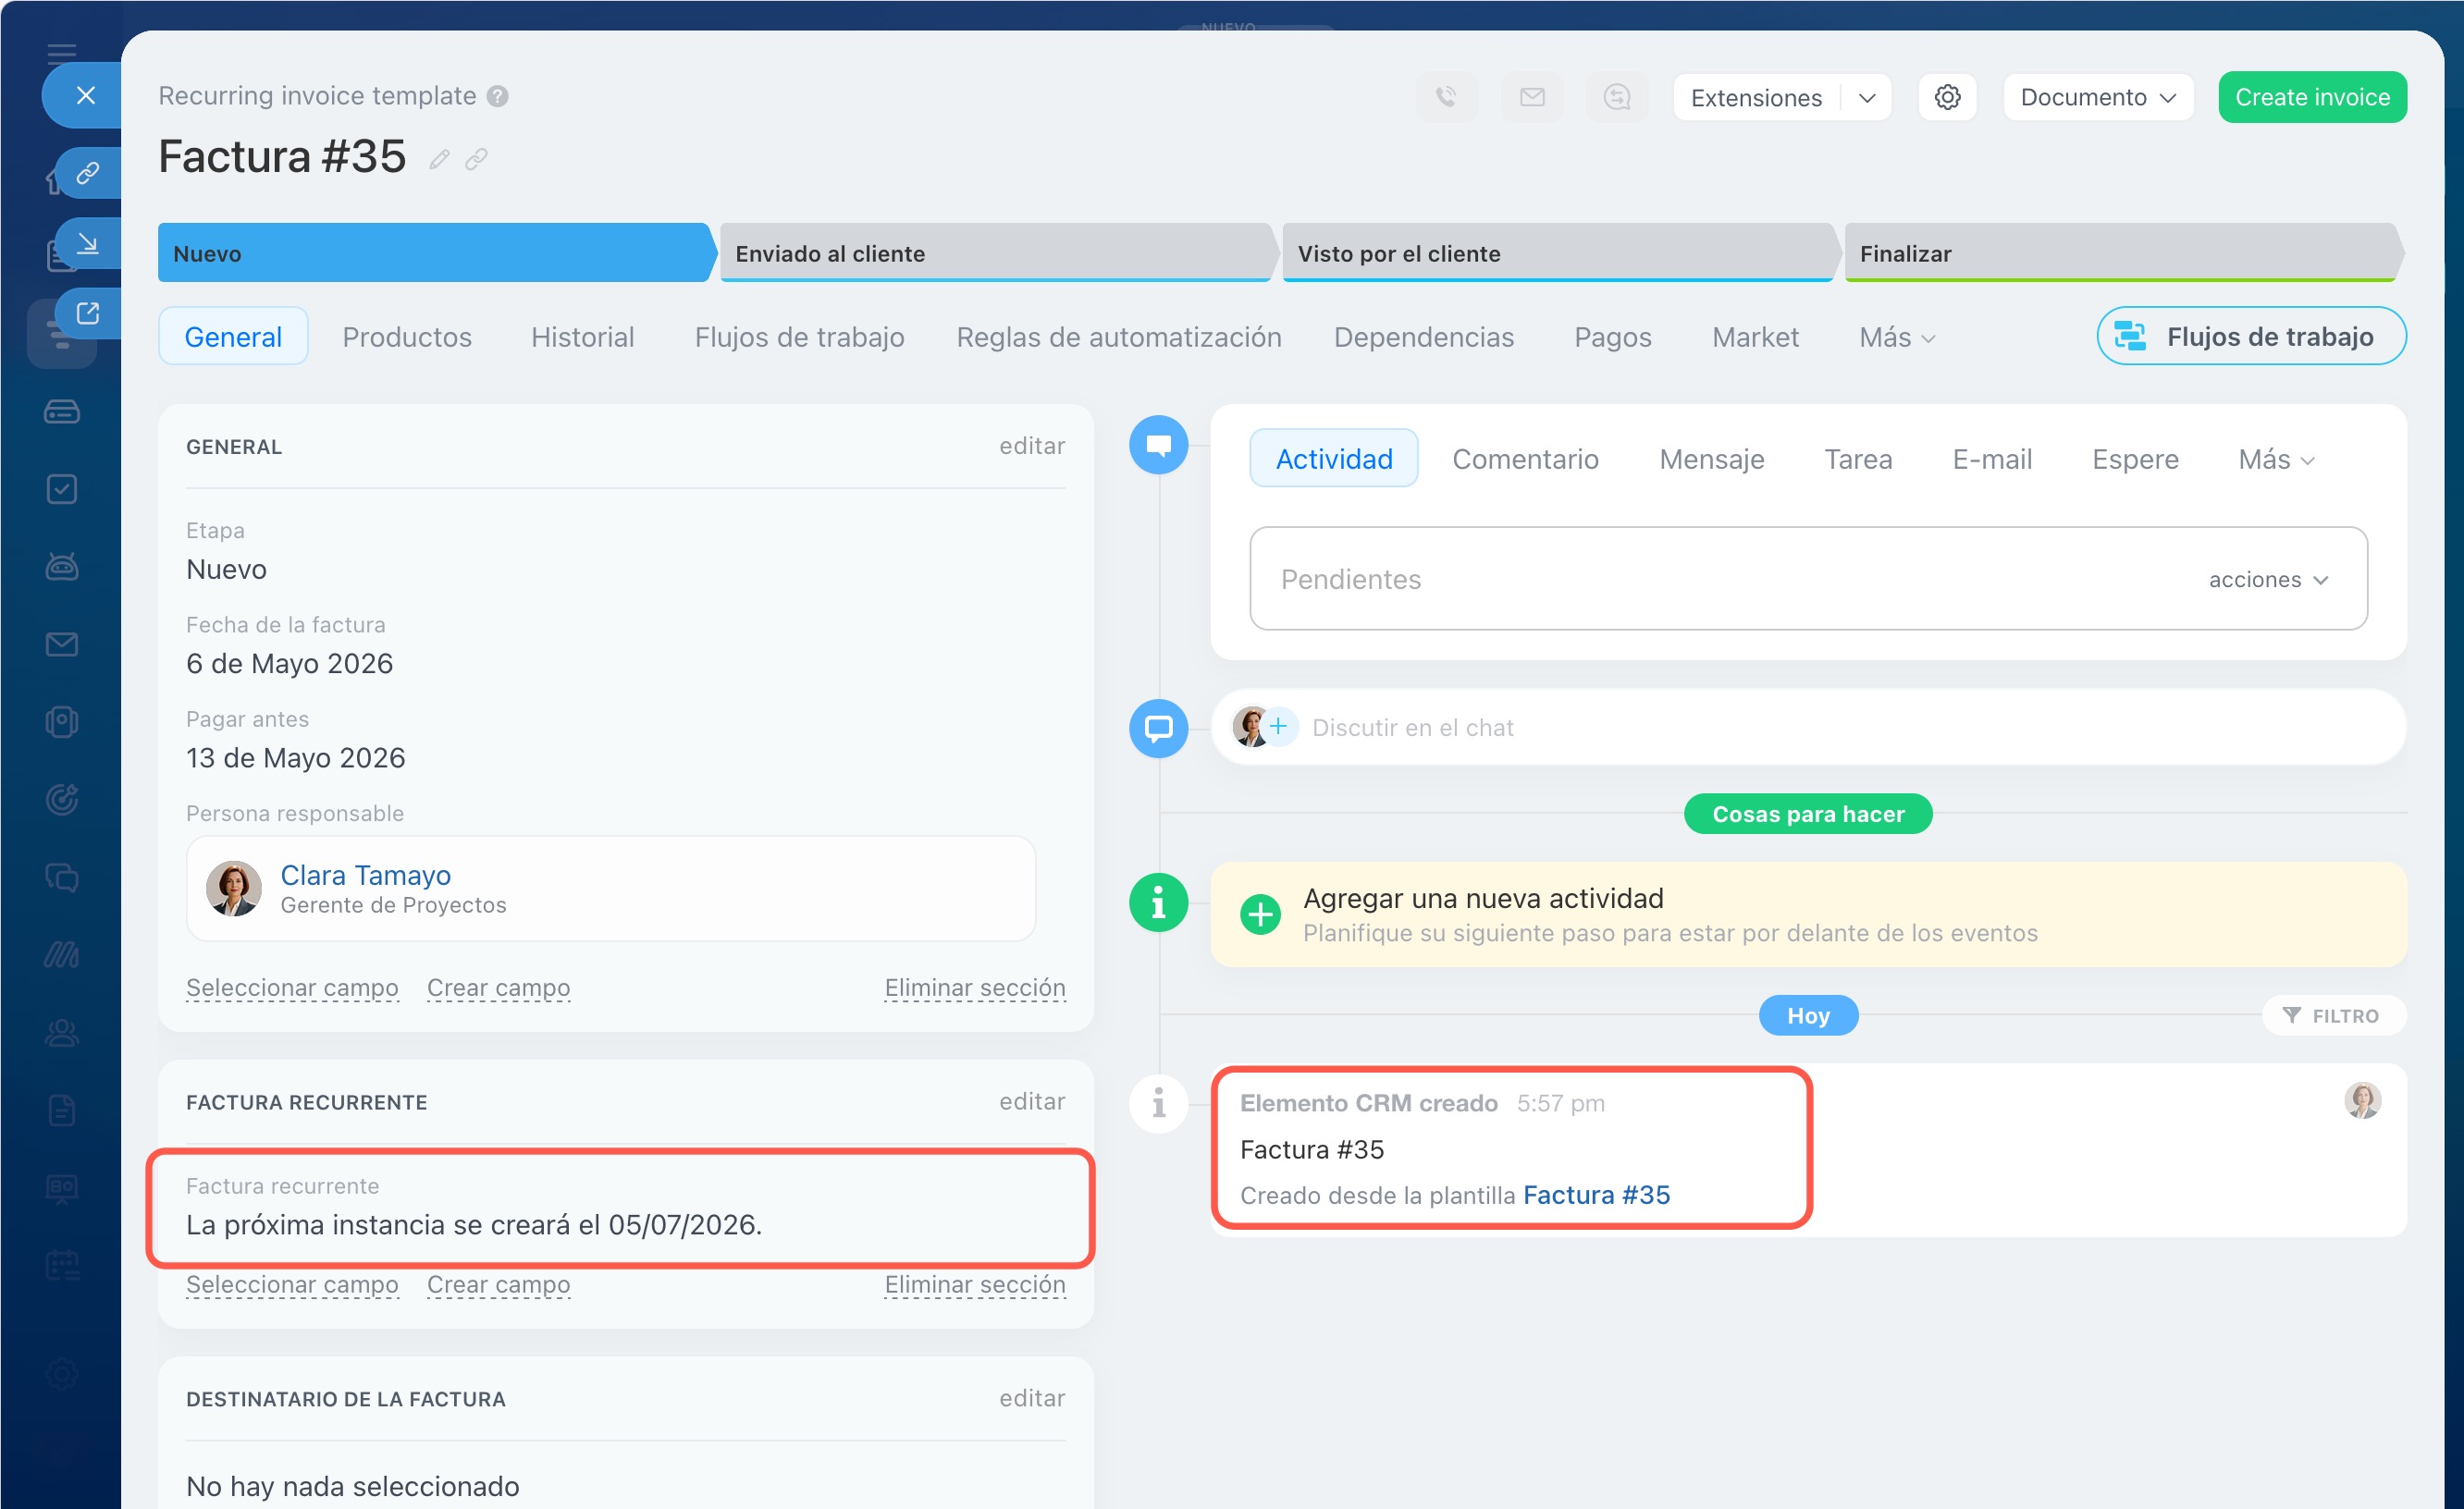Image resolution: width=2464 pixels, height=1509 pixels.
Task: Click the Pendientes input field
Action: click(x=1808, y=579)
